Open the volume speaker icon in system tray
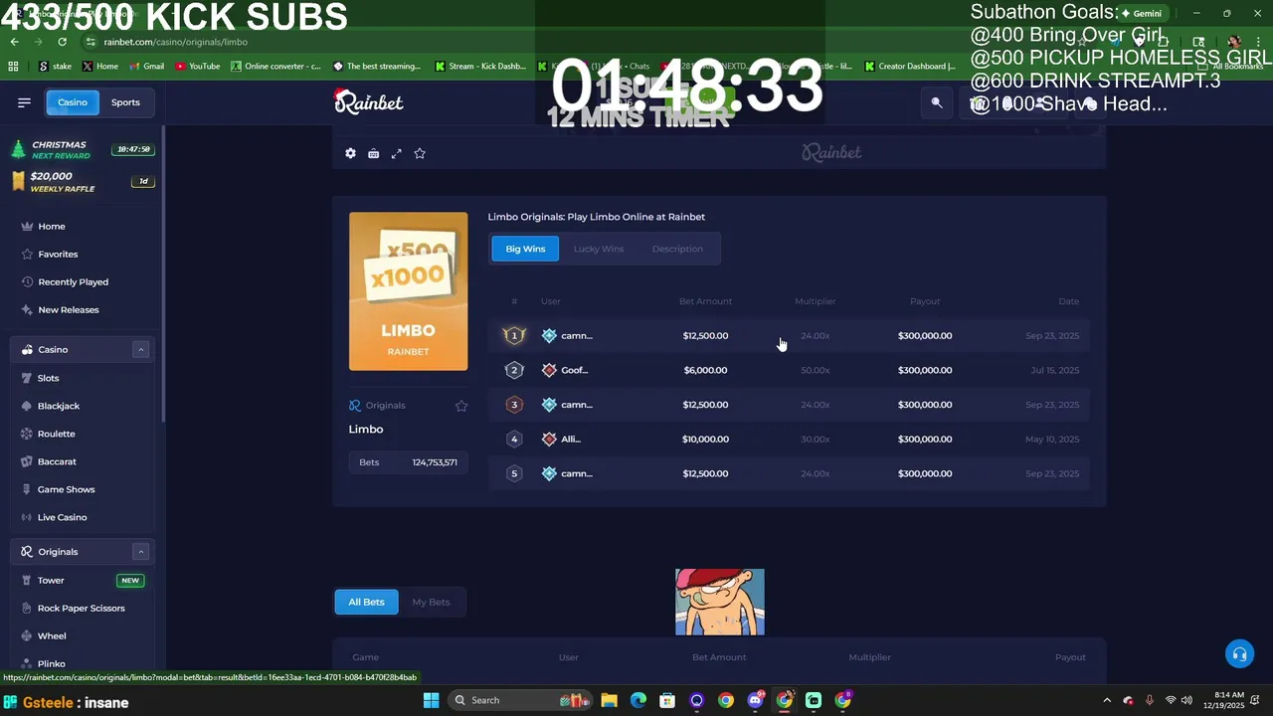 click(1188, 700)
